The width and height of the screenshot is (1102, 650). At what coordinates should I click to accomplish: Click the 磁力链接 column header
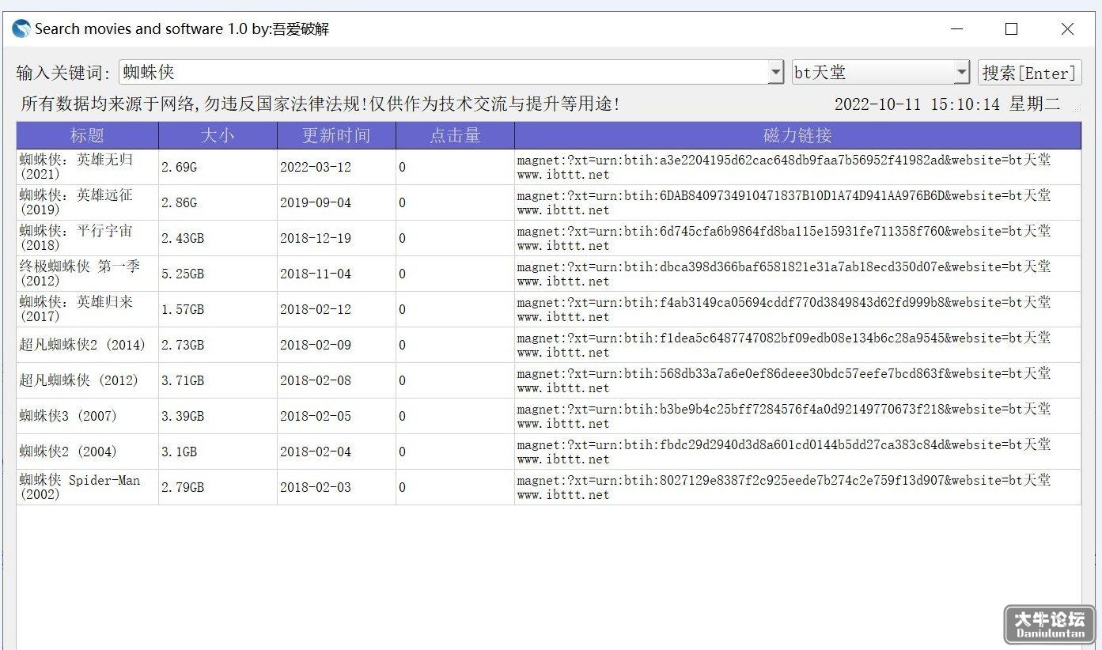click(x=797, y=135)
